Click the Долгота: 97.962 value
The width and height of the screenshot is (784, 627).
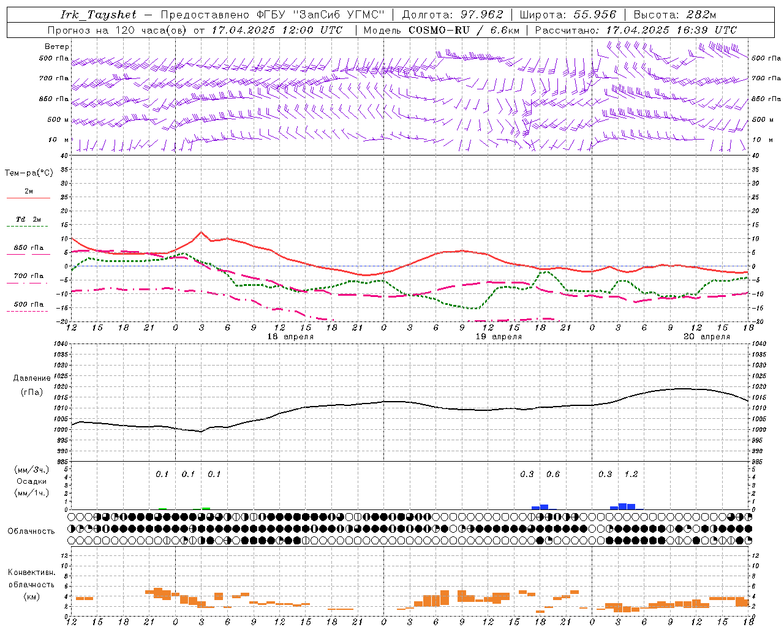(x=453, y=15)
